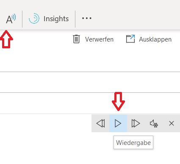Click the empty row between the first two separator lines
180x164 pixels.
tap(90, 82)
